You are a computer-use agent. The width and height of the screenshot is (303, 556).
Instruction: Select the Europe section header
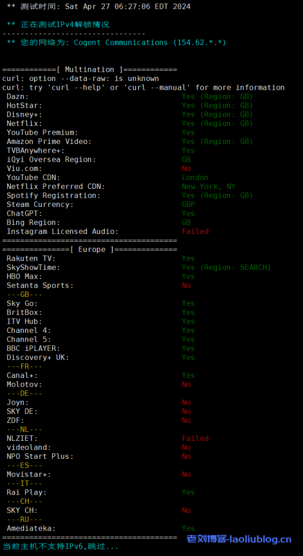89,249
